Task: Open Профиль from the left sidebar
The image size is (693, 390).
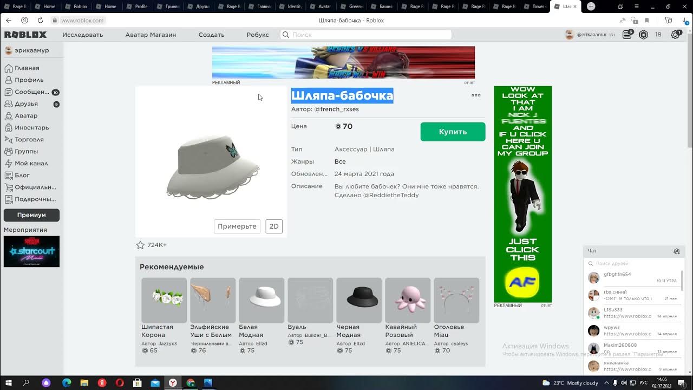Action: (29, 80)
